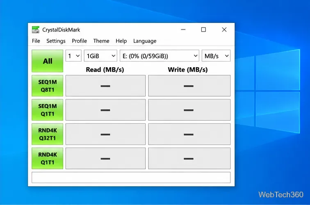Open the Help menu
Image resolution: width=310 pixels, height=205 pixels.
click(121, 41)
